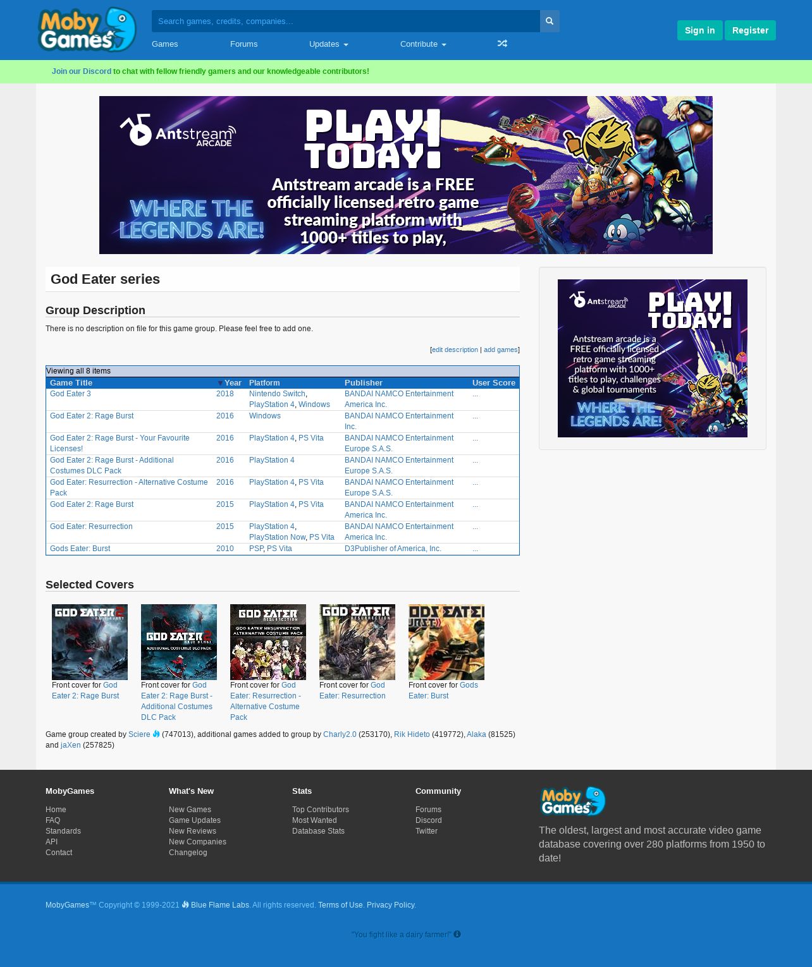Open the Blue Flame Labs link
Viewport: 812px width, 967px height.
(220, 905)
